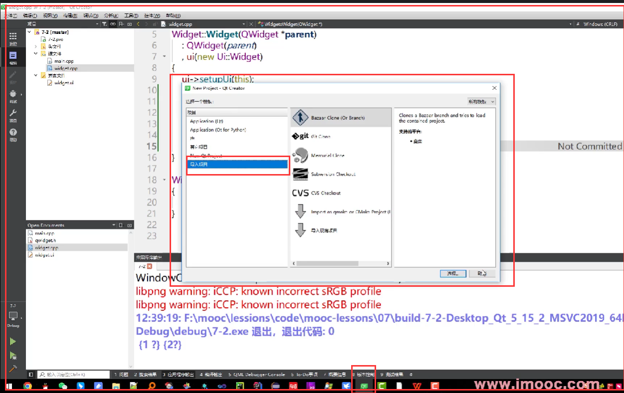624x393 pixels.
Task: Select the Git Clone template
Action: point(341,136)
